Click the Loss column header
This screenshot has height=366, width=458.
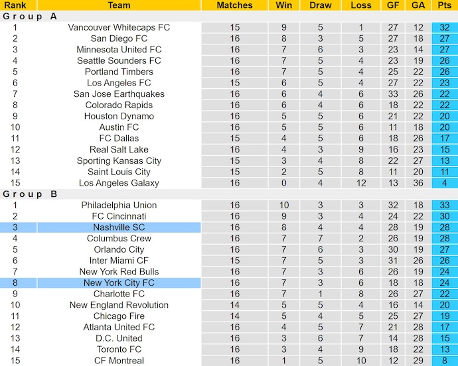tap(360, 5)
